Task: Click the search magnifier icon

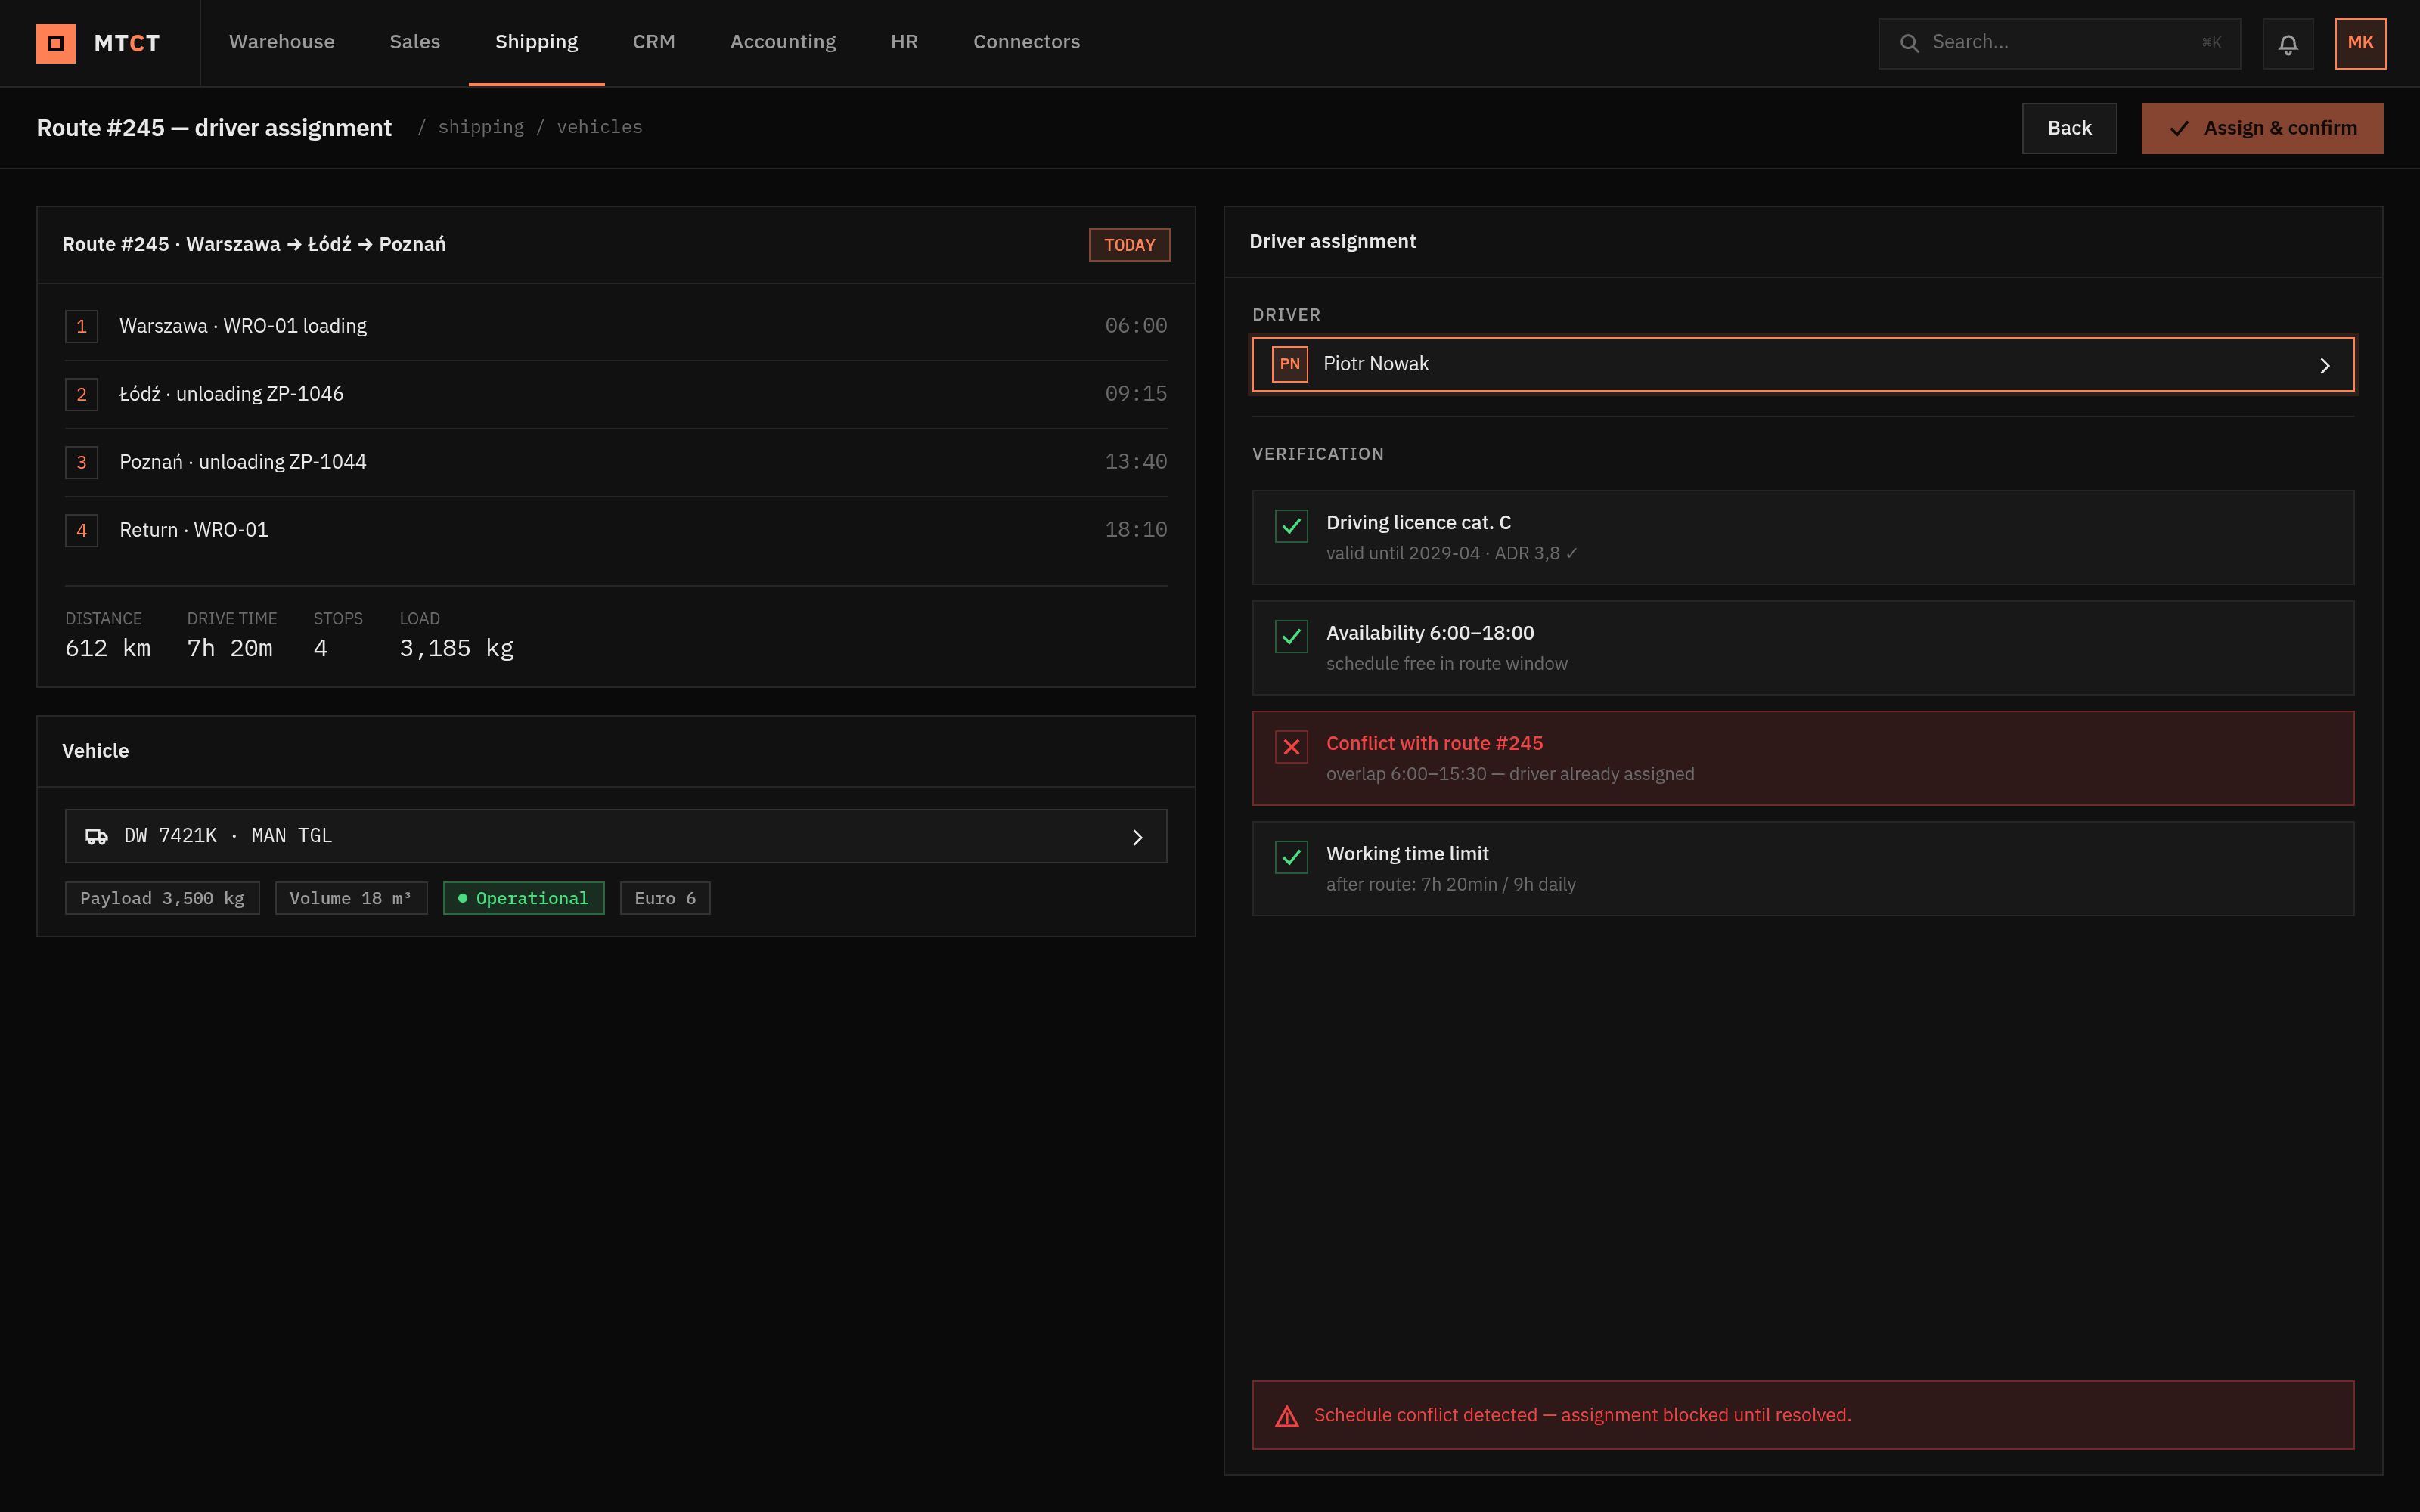Action: [x=1909, y=43]
